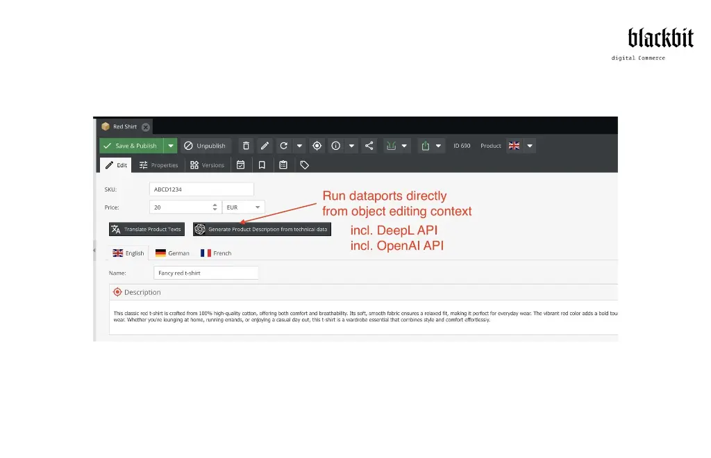Select the German language tab
Screen dimensions: 711x458
click(172, 253)
